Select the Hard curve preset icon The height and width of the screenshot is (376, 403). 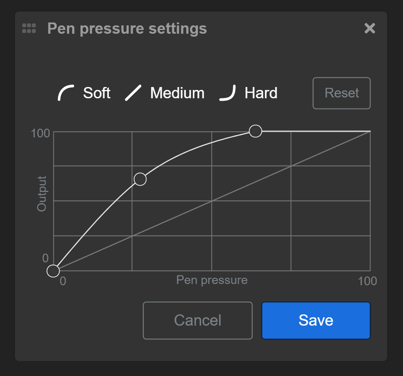(x=228, y=93)
